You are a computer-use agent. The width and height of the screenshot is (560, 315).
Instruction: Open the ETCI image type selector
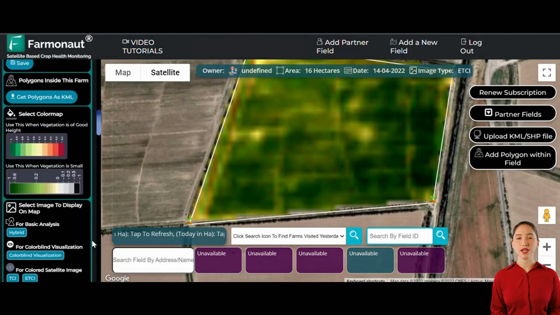[30, 278]
